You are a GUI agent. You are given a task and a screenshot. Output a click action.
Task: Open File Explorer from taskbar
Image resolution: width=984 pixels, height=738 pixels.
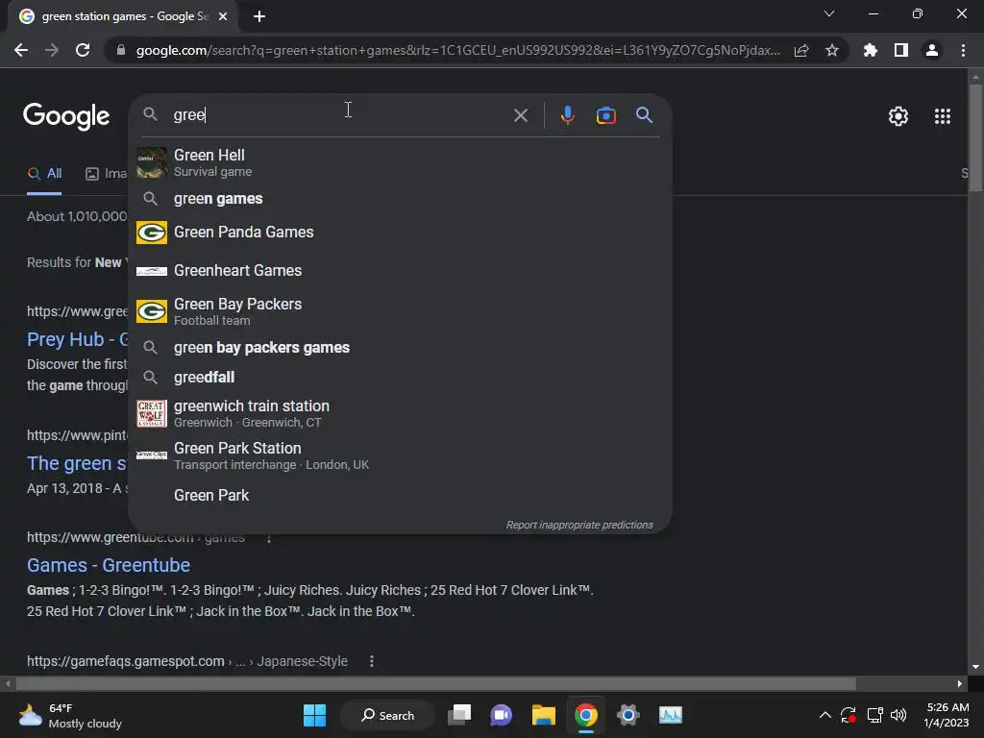[x=544, y=715]
